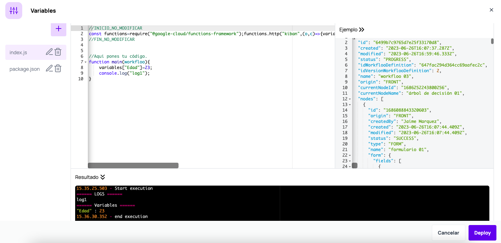Fold function main at line 7
Screen dimensions: 501x243
(85, 62)
